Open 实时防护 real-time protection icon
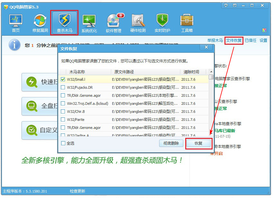The image size is (274, 198). (x=162, y=23)
